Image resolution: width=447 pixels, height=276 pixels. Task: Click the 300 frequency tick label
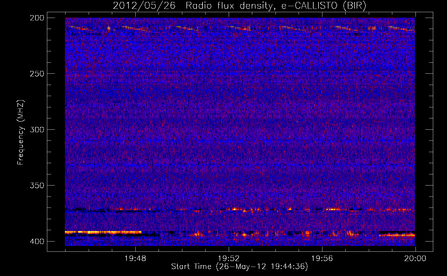(37, 130)
